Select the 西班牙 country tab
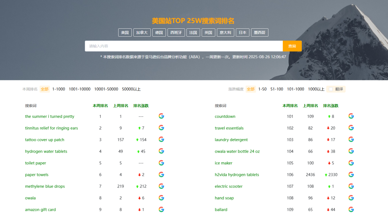The width and height of the screenshot is (388, 214). tap(176, 32)
